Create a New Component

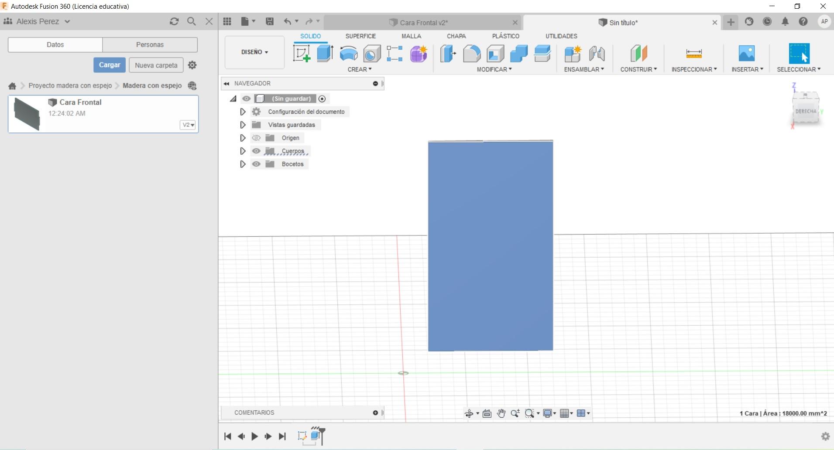tap(573, 54)
